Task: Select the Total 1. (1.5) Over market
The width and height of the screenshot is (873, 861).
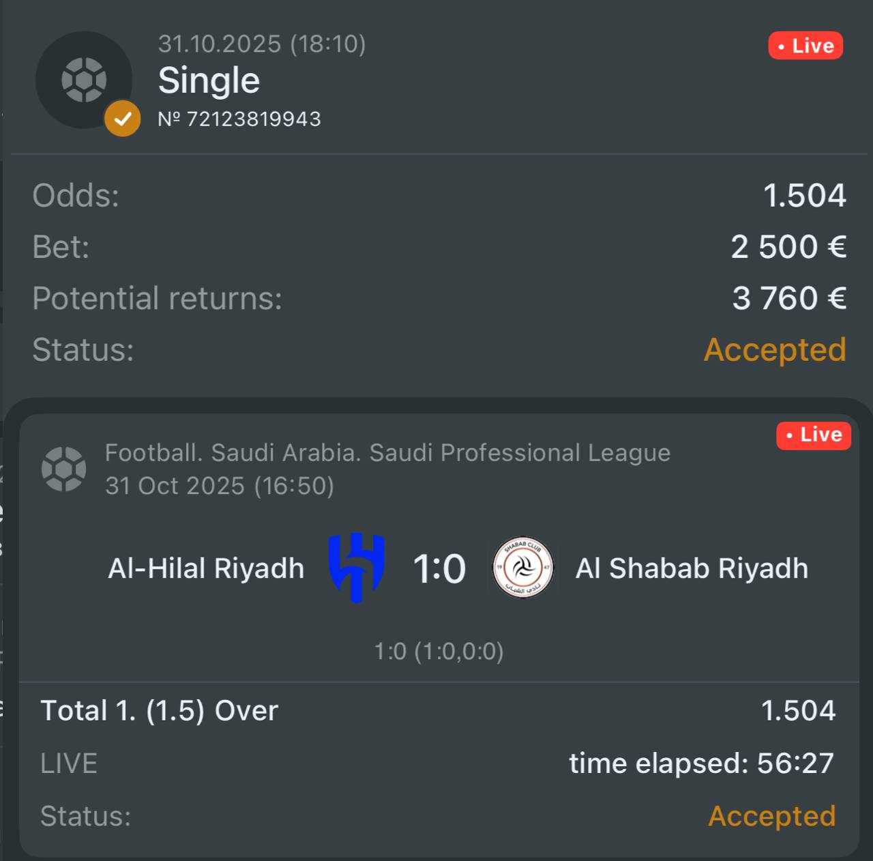Action: coord(160,711)
